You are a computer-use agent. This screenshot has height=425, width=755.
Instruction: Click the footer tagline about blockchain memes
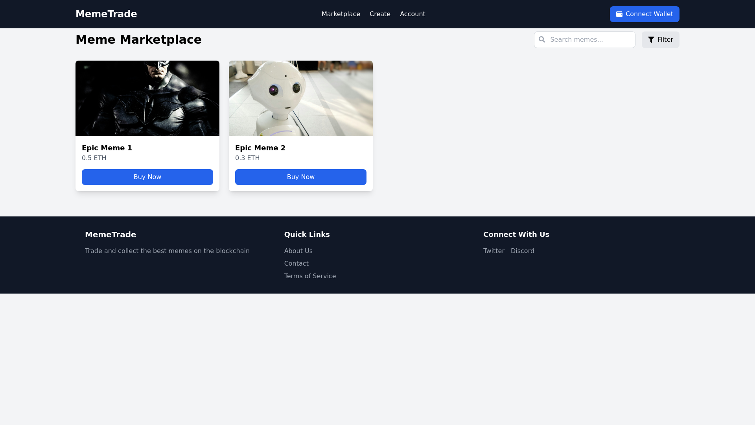point(167,251)
